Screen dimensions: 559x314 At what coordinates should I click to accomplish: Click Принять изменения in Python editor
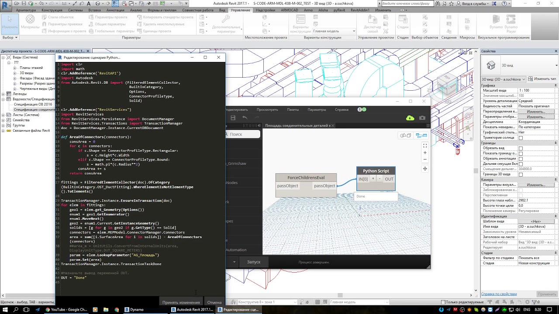(181, 302)
